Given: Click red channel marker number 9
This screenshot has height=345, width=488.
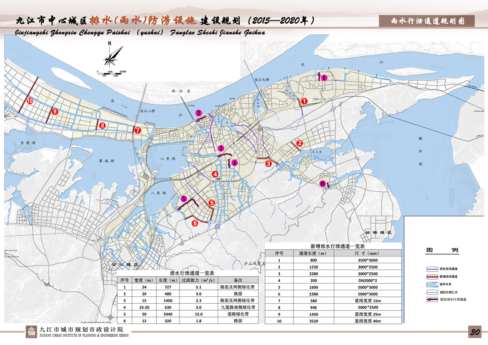Looking at the screenshot, I should [x=55, y=111].
